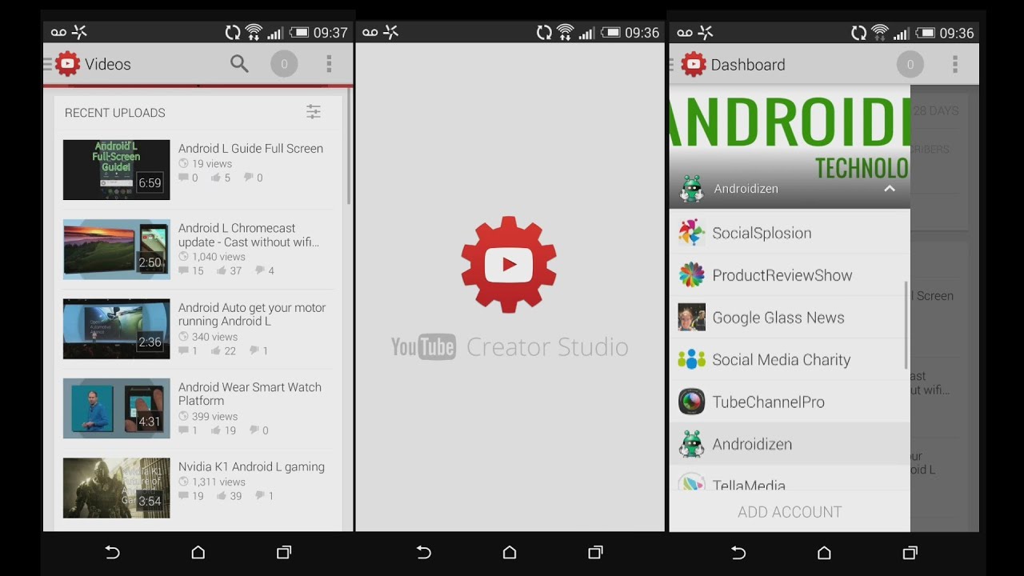Screen dimensions: 1024x576
Task: Open overflow menu in Videos screen
Action: click(329, 64)
